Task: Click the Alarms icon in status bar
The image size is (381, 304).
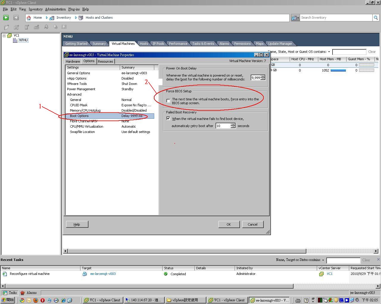Action: (22, 293)
